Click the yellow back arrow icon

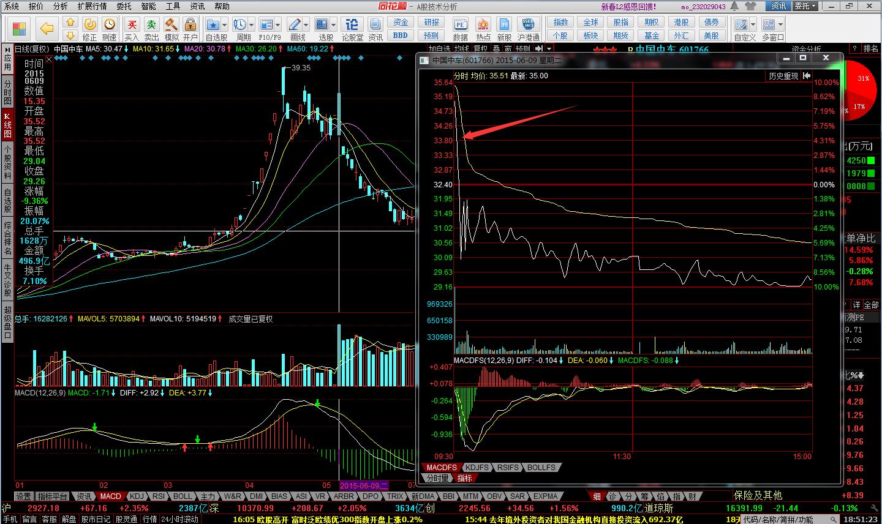[x=47, y=28]
